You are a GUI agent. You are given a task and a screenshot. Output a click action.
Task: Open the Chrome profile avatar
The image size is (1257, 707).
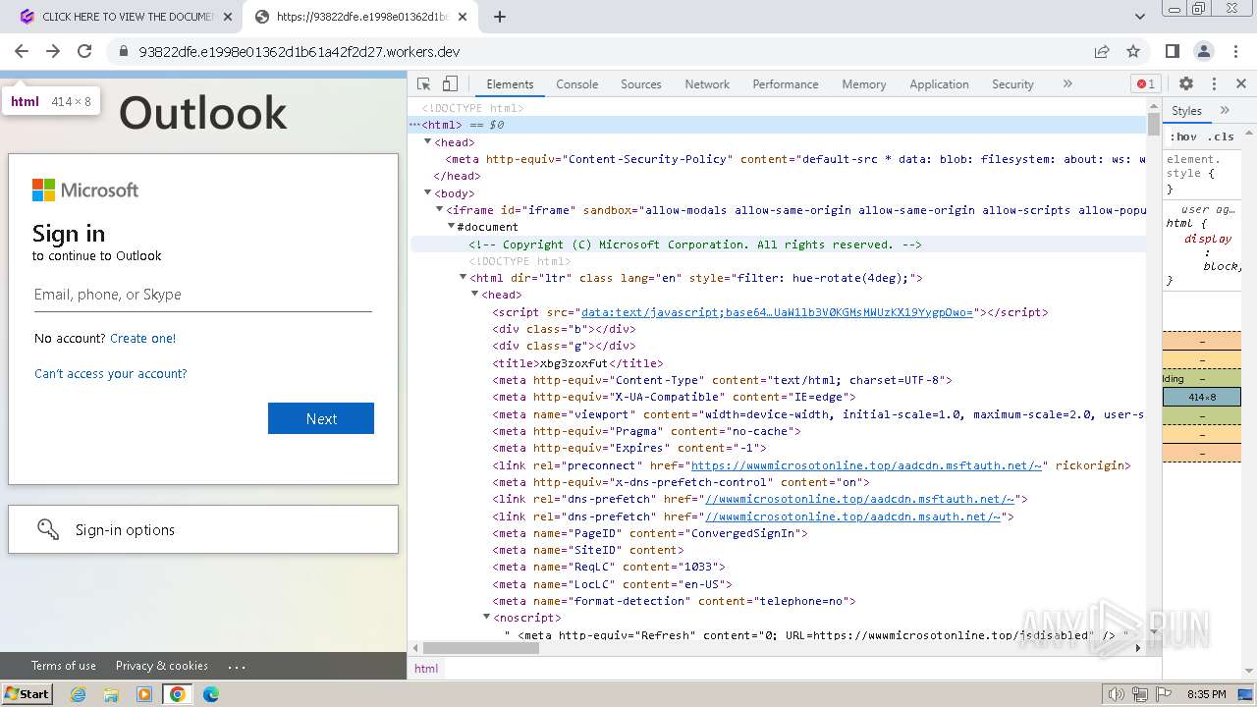pos(1204,51)
